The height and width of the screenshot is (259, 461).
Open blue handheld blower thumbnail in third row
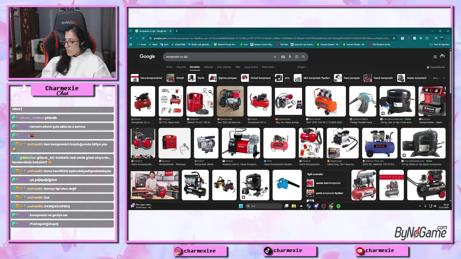pos(287,185)
